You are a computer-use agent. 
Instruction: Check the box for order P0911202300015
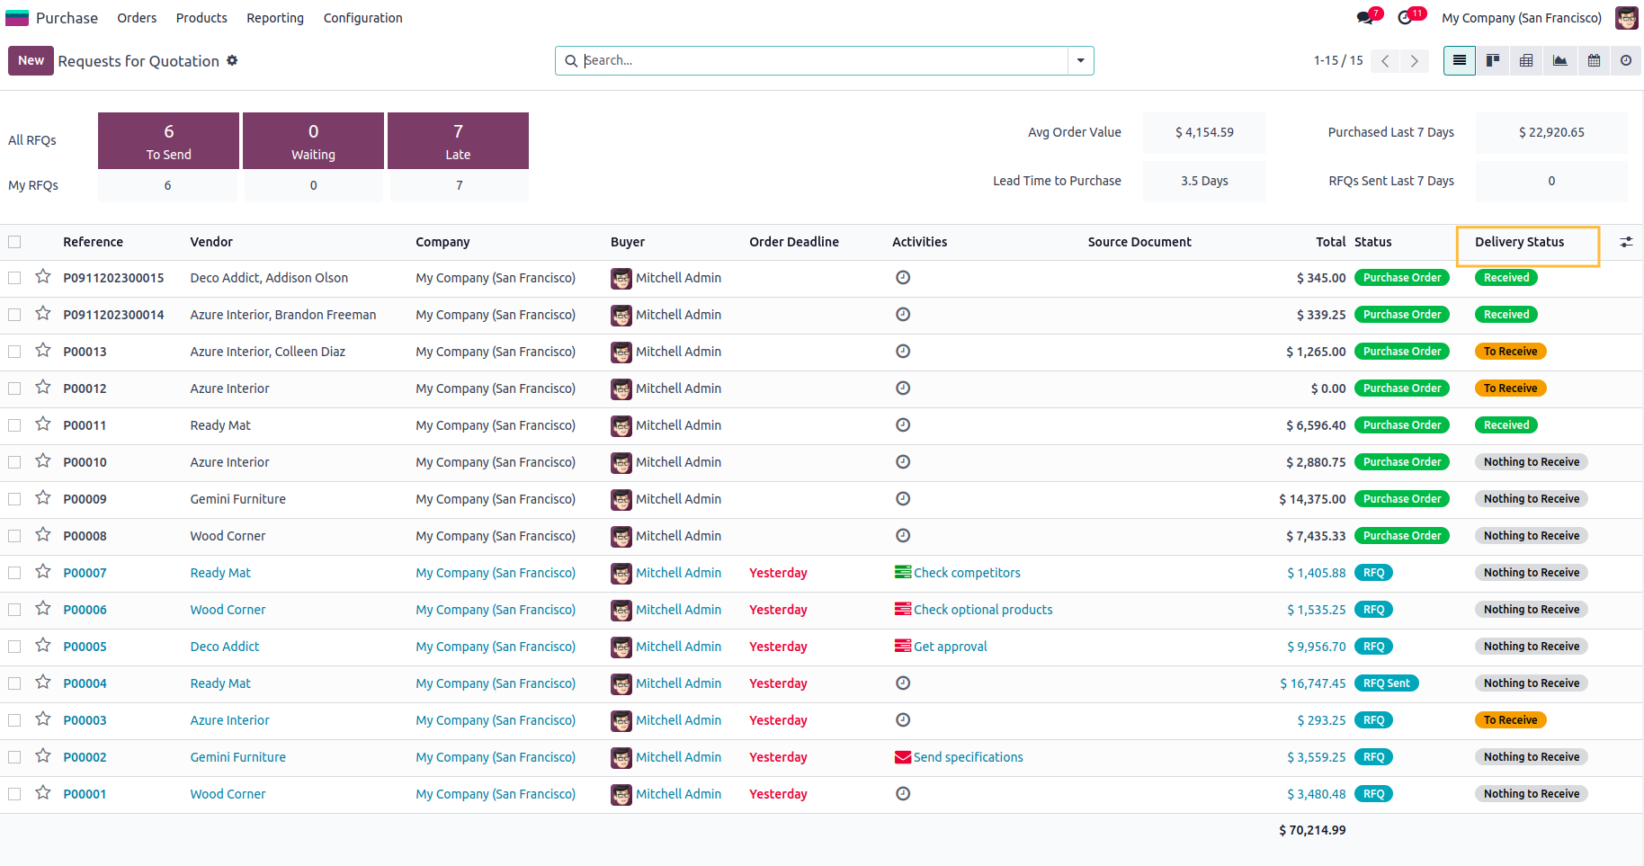pyautogui.click(x=14, y=278)
